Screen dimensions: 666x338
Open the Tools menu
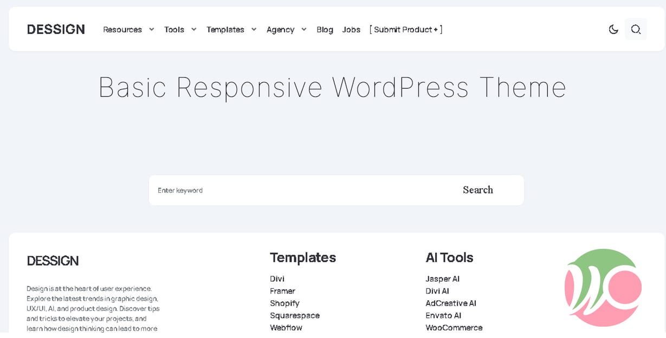[x=174, y=30]
